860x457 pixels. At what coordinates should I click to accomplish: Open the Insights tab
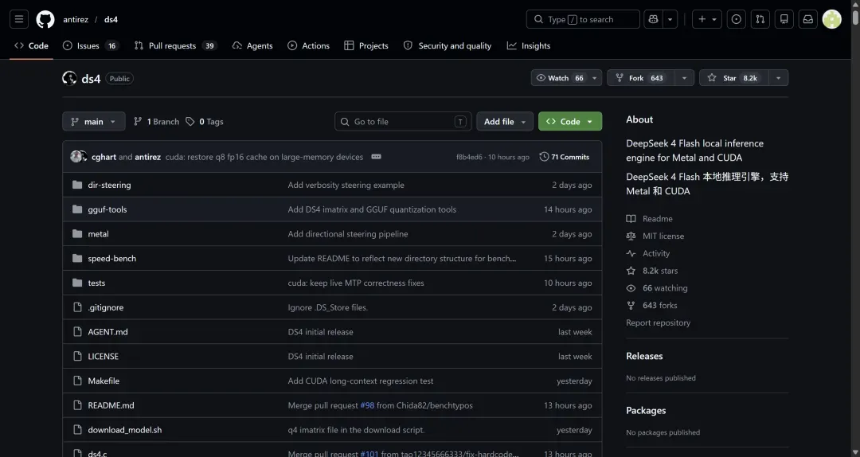click(x=528, y=45)
